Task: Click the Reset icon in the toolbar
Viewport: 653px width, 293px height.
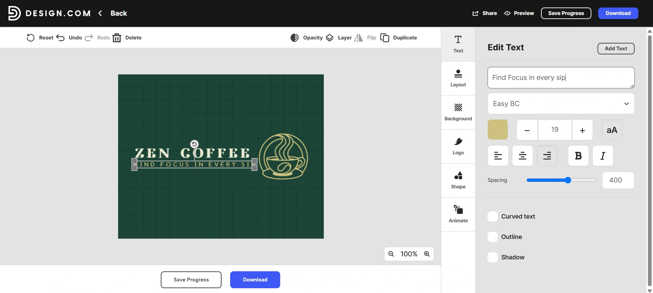Action: click(x=31, y=38)
